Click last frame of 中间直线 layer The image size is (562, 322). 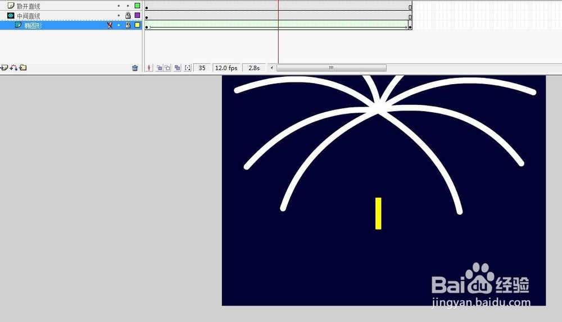(410, 16)
